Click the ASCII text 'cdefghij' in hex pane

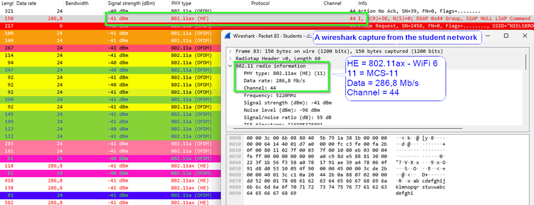click(433, 181)
